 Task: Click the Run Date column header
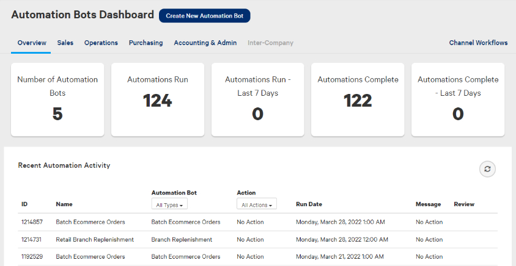coord(309,204)
